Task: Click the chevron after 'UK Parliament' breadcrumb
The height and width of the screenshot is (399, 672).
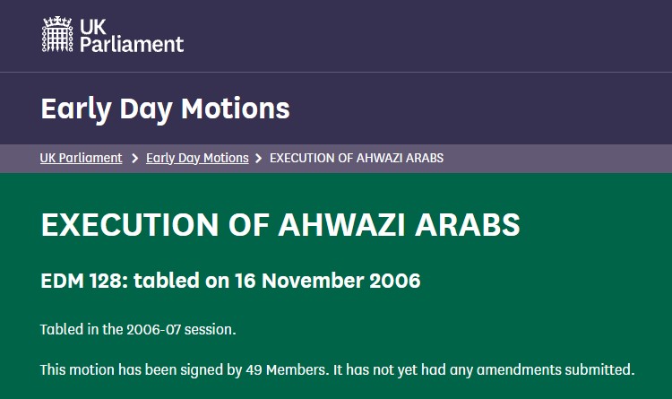Action: point(134,158)
